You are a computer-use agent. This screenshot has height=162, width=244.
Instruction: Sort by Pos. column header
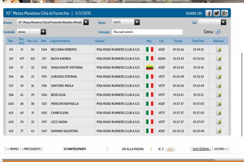11,41
